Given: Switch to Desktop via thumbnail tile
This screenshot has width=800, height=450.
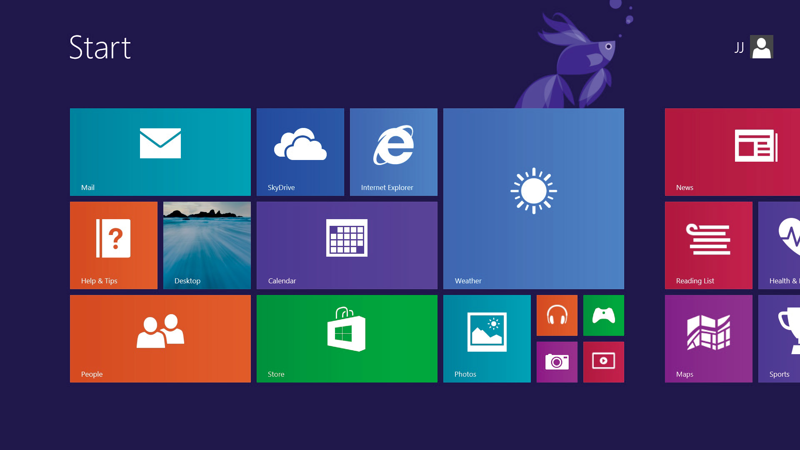Looking at the screenshot, I should (207, 245).
